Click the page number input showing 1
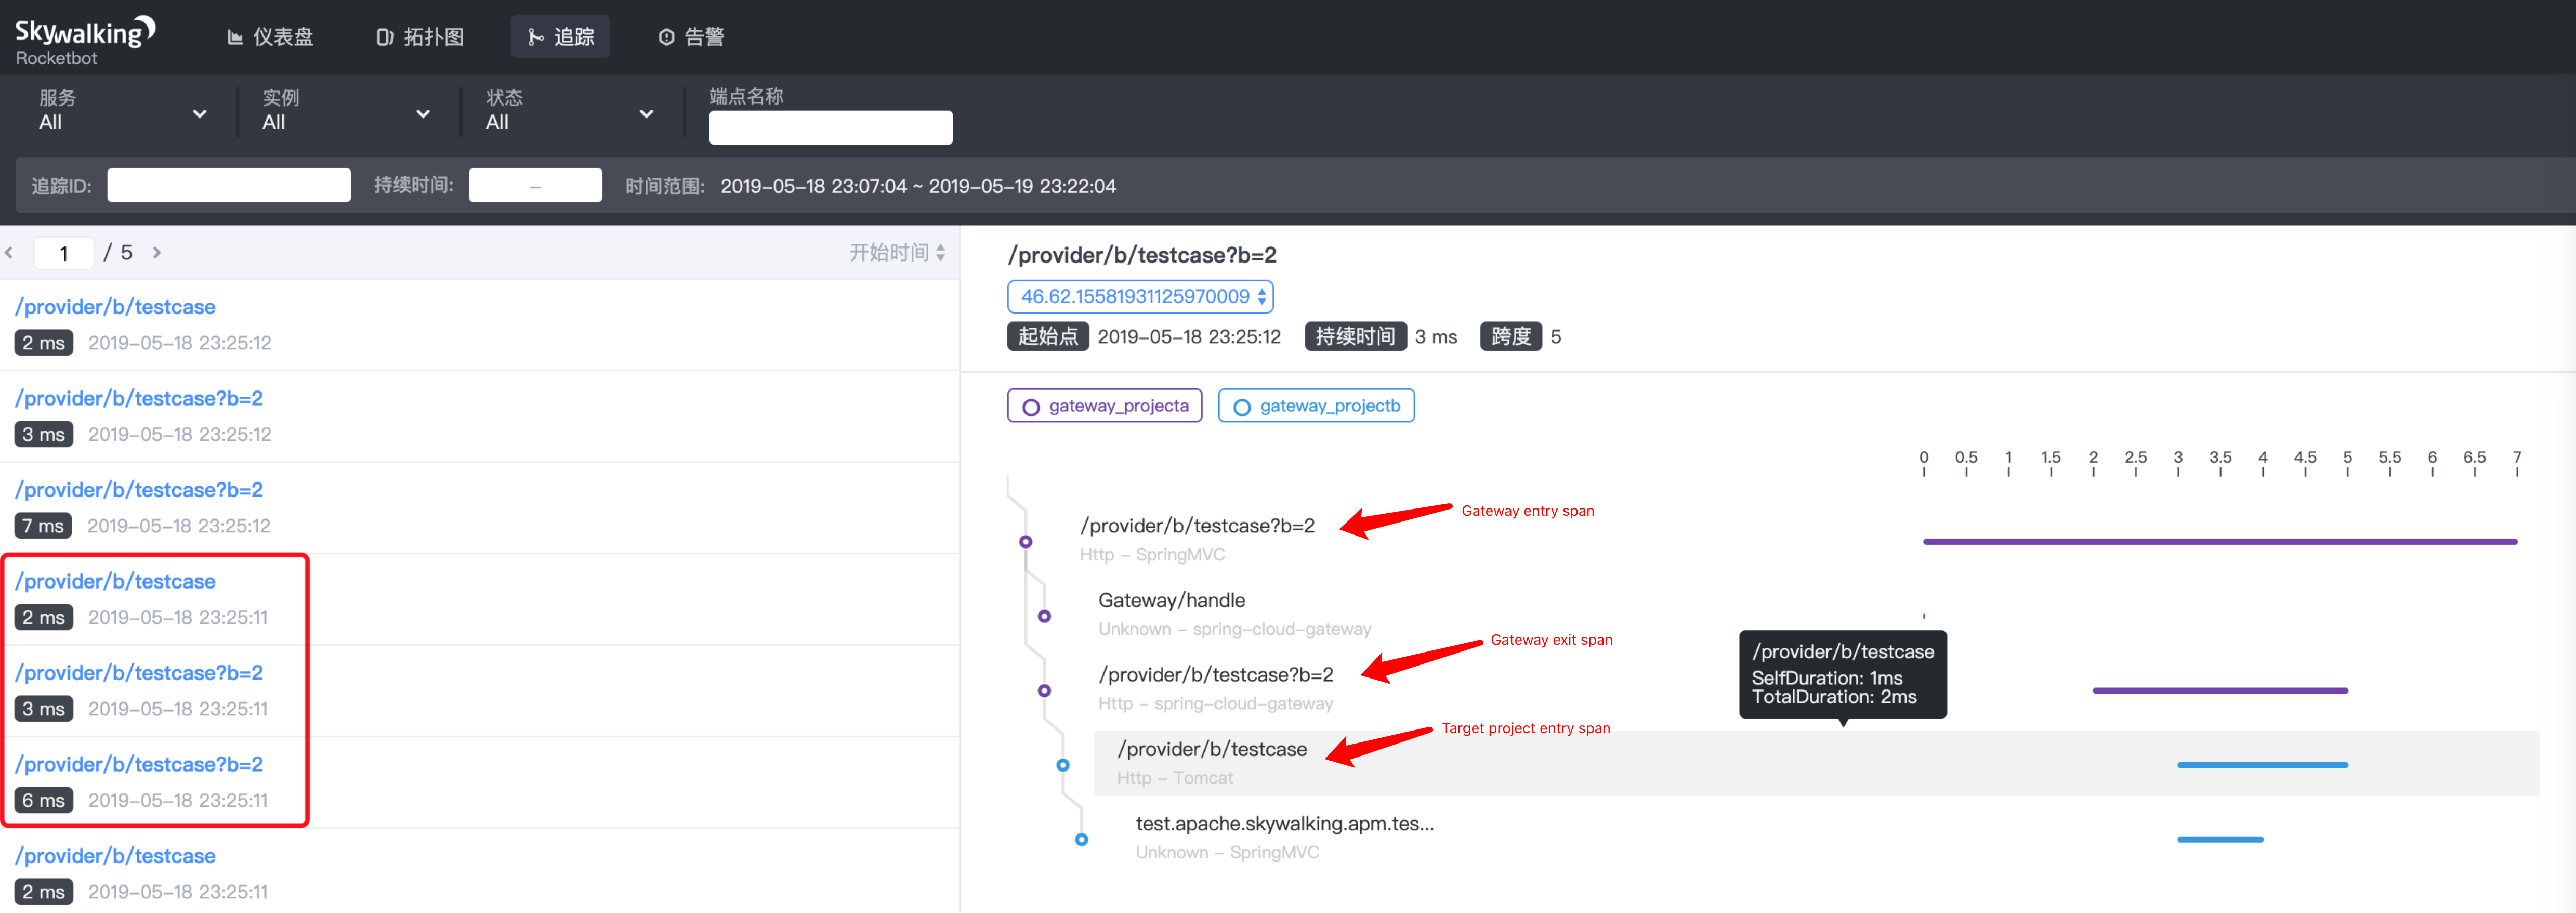Image resolution: width=2576 pixels, height=913 pixels. 64,253
